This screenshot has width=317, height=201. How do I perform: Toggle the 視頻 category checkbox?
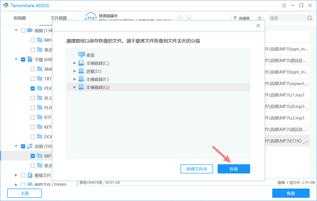click(x=23, y=30)
